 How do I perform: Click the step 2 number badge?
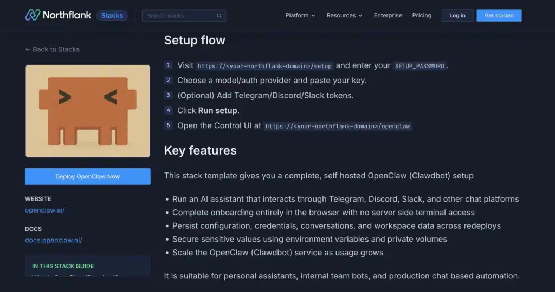(x=169, y=80)
